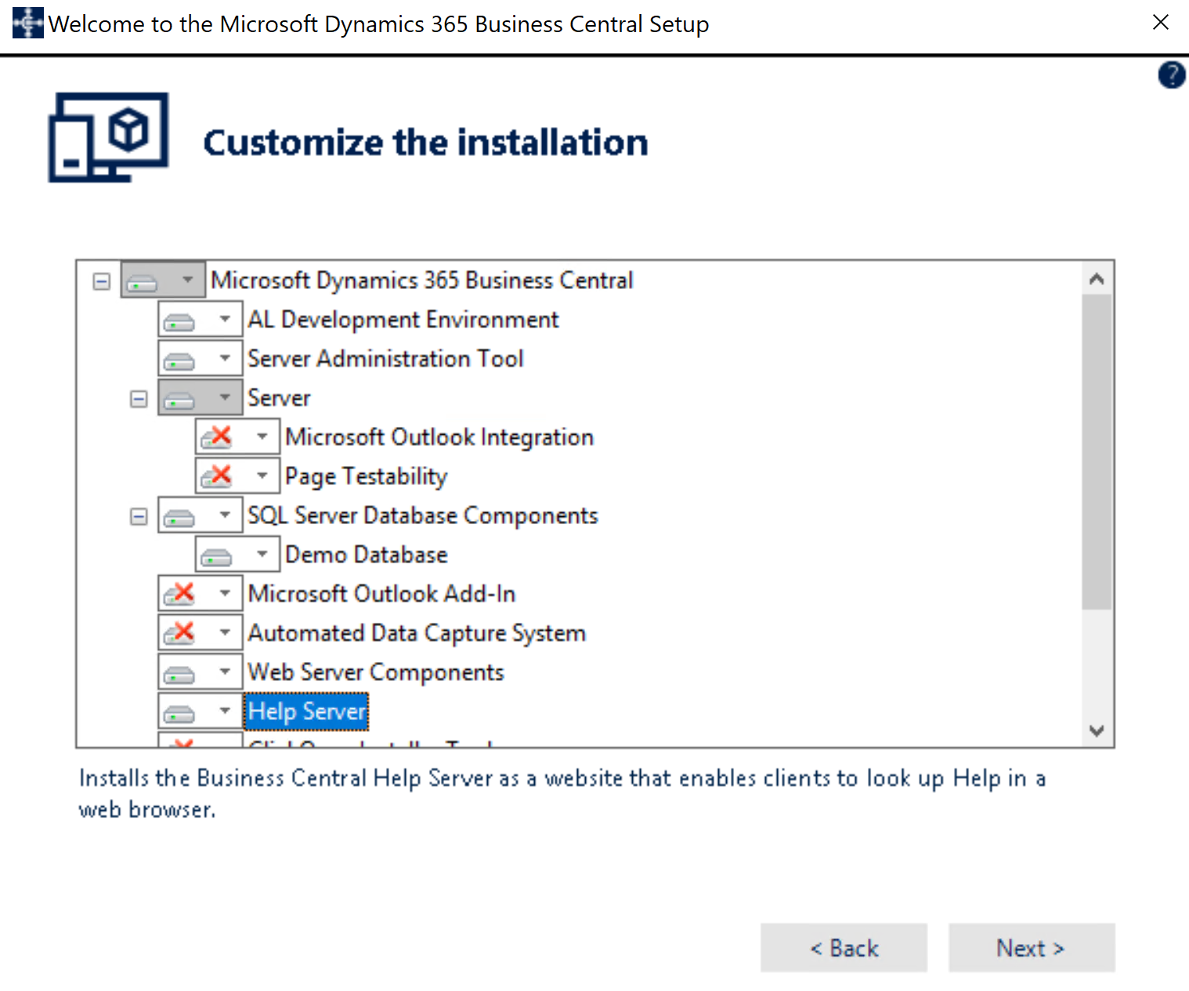The width and height of the screenshot is (1189, 991).
Task: Select the Microsoft Outlook Integration label
Action: (x=439, y=437)
